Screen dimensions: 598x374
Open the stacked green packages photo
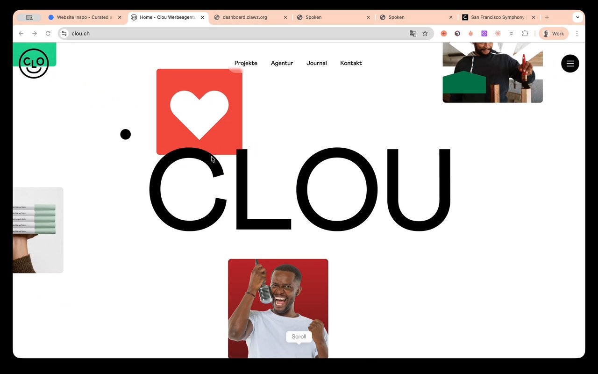38,230
